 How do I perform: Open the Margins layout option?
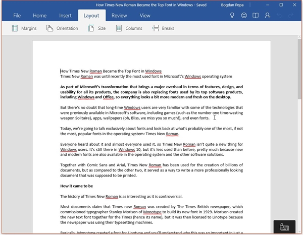point(24,28)
